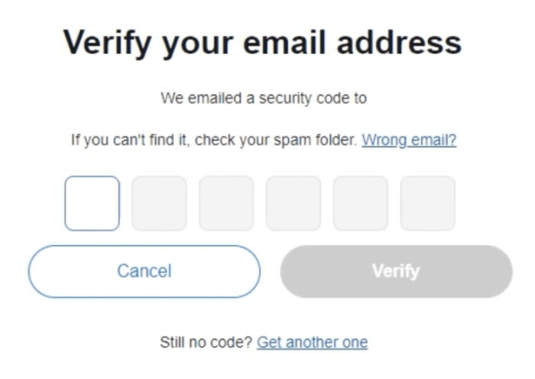Select the fifth security code digit box

(361, 203)
